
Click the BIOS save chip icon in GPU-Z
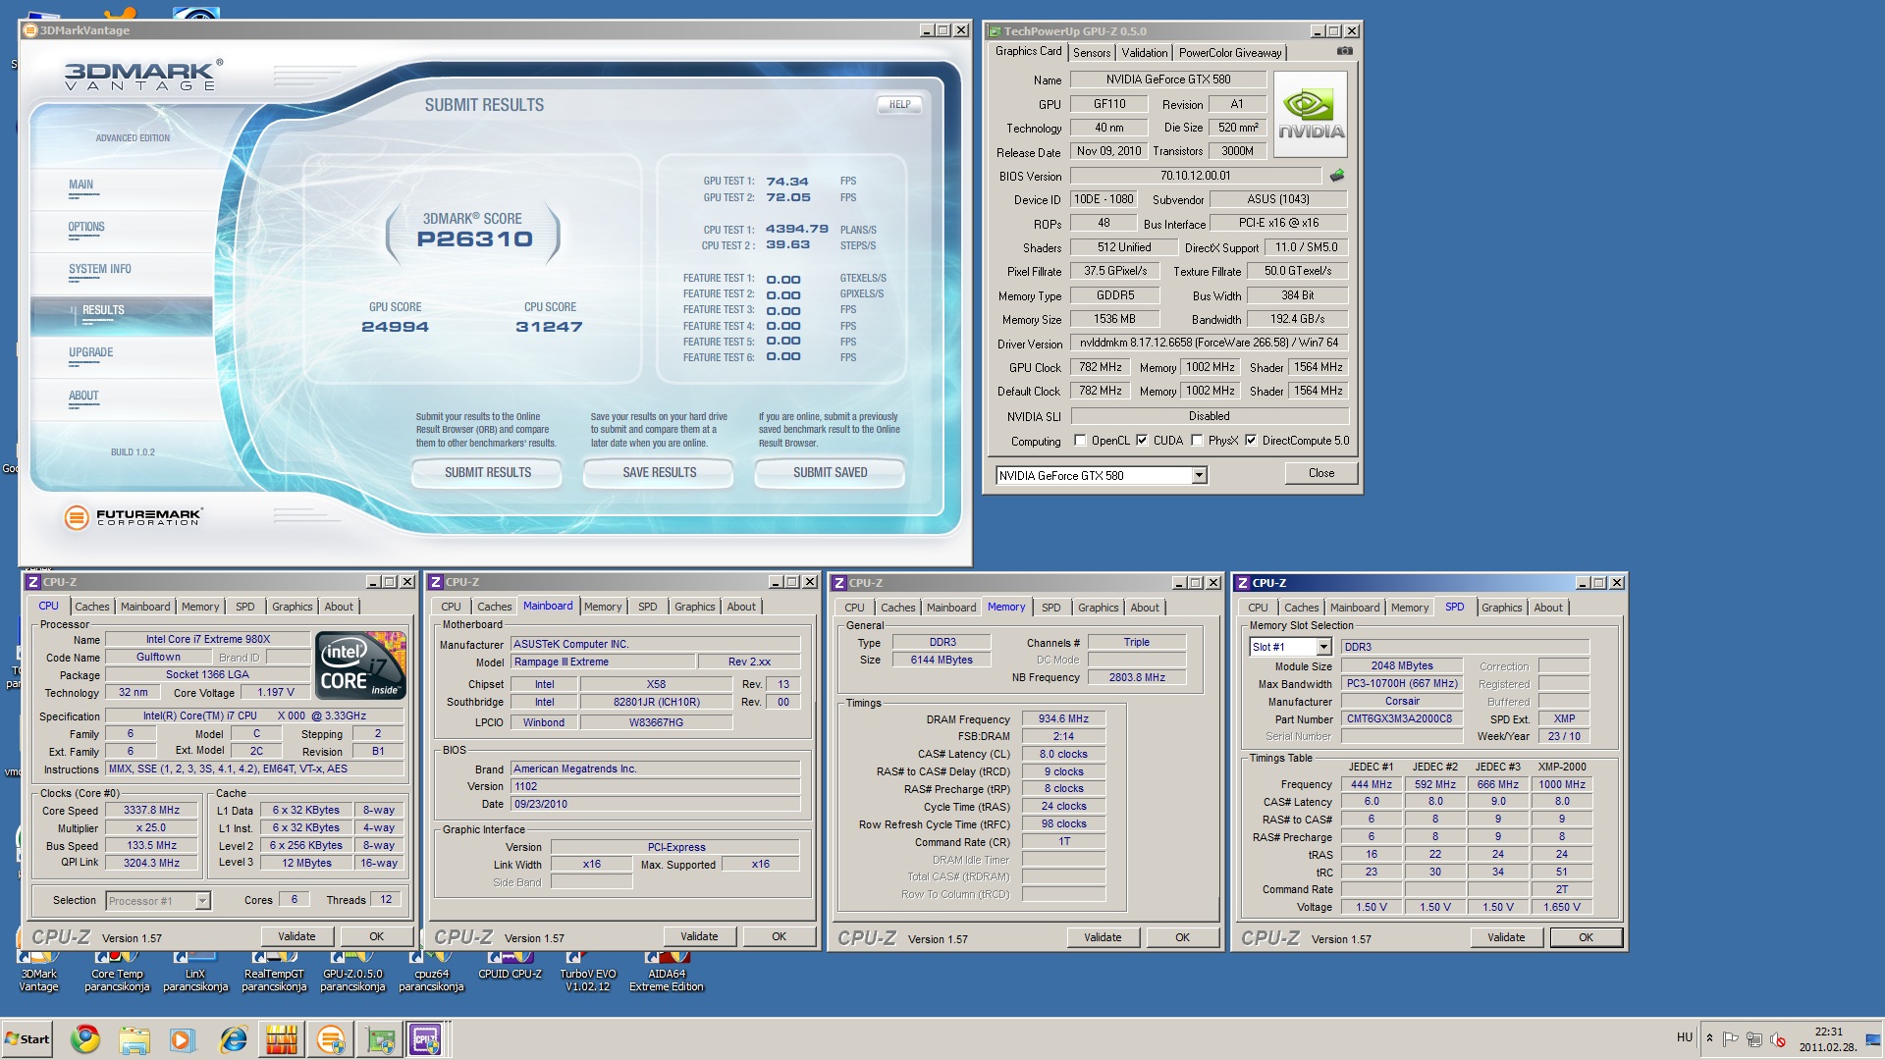1336,176
